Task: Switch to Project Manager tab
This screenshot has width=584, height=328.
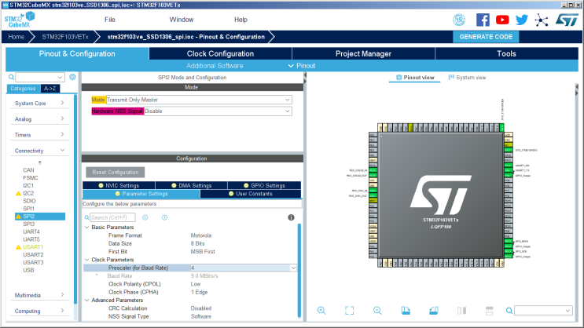Action: tap(363, 53)
